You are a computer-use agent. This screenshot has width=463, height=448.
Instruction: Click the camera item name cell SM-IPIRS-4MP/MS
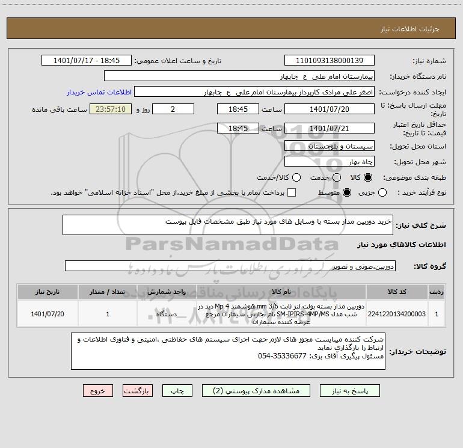tap(281, 314)
